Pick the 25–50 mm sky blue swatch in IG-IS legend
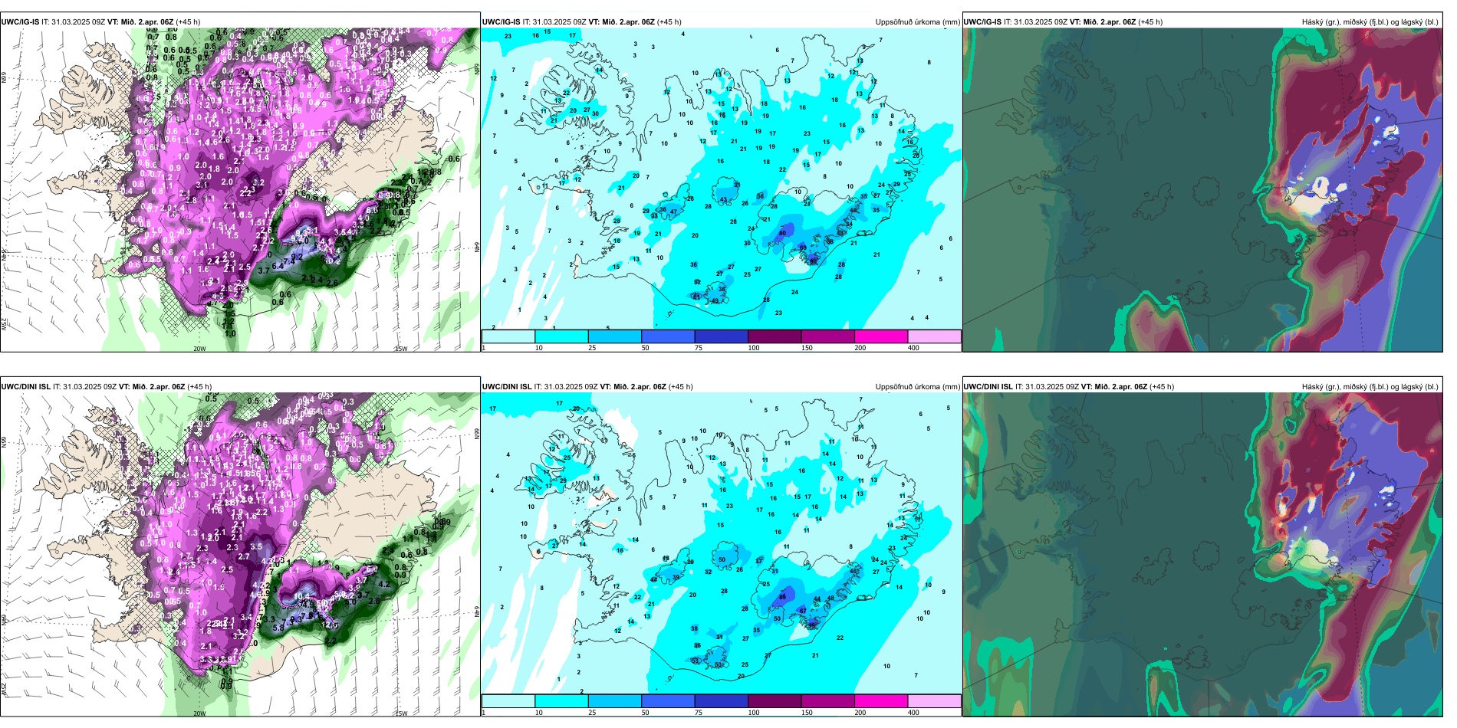 click(614, 336)
